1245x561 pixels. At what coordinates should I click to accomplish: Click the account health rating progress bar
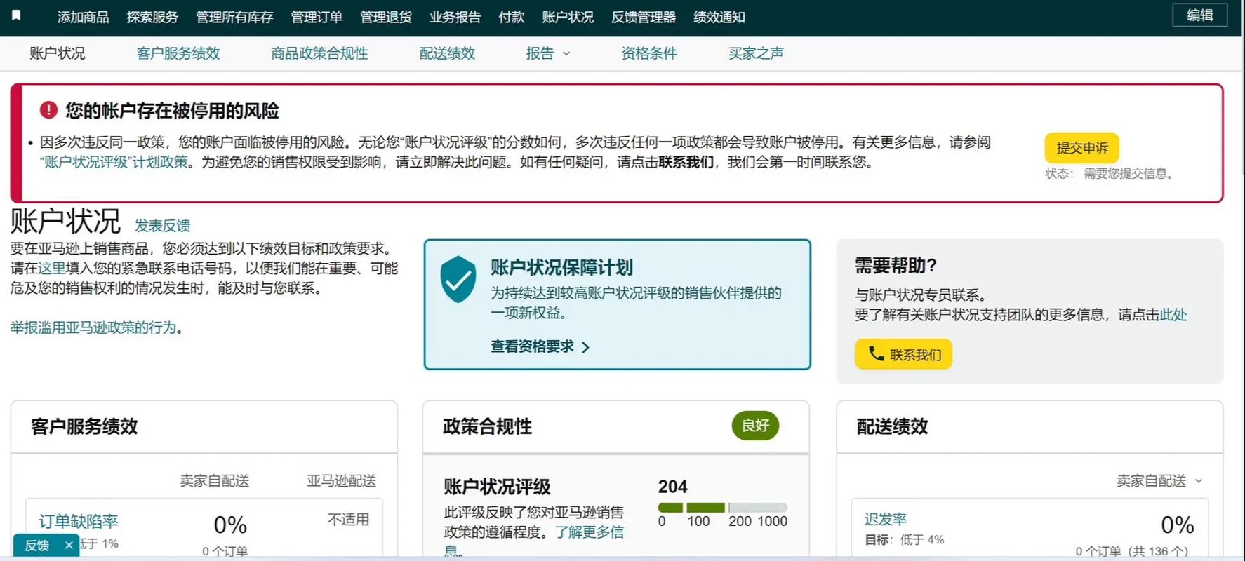tap(722, 507)
